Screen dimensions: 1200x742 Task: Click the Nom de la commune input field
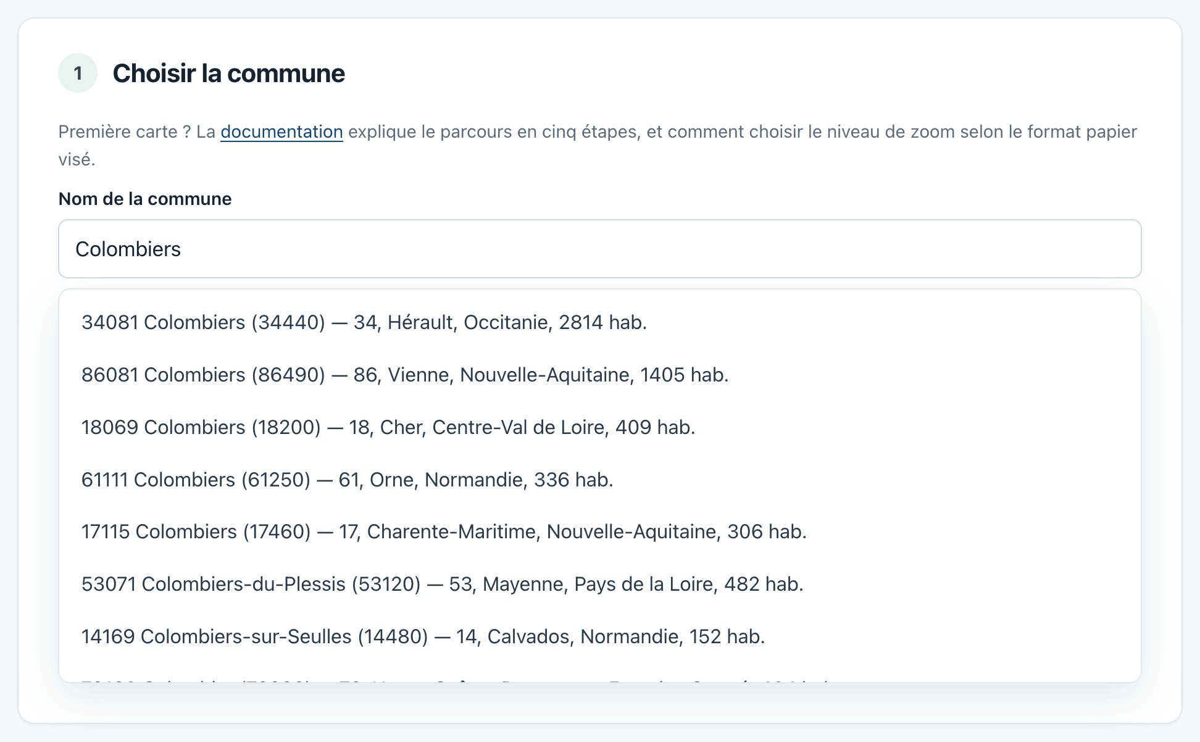tap(599, 249)
